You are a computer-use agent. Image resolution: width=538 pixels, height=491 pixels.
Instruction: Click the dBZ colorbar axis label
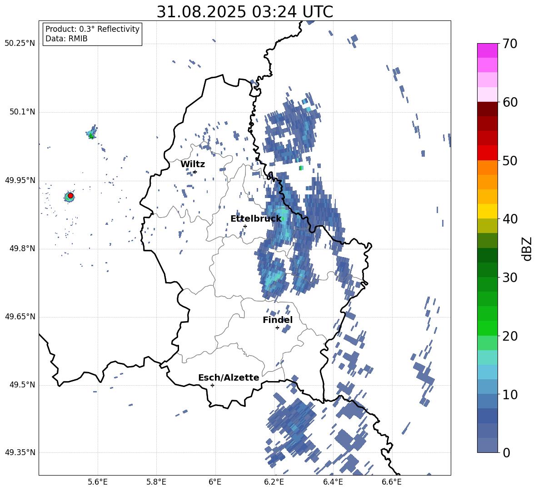(x=527, y=248)
